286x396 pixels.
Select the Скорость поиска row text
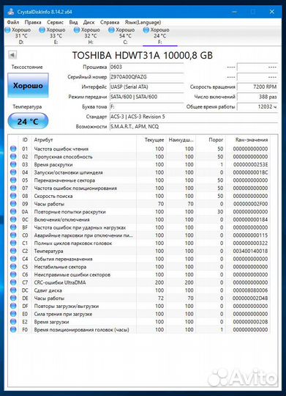click(53, 196)
